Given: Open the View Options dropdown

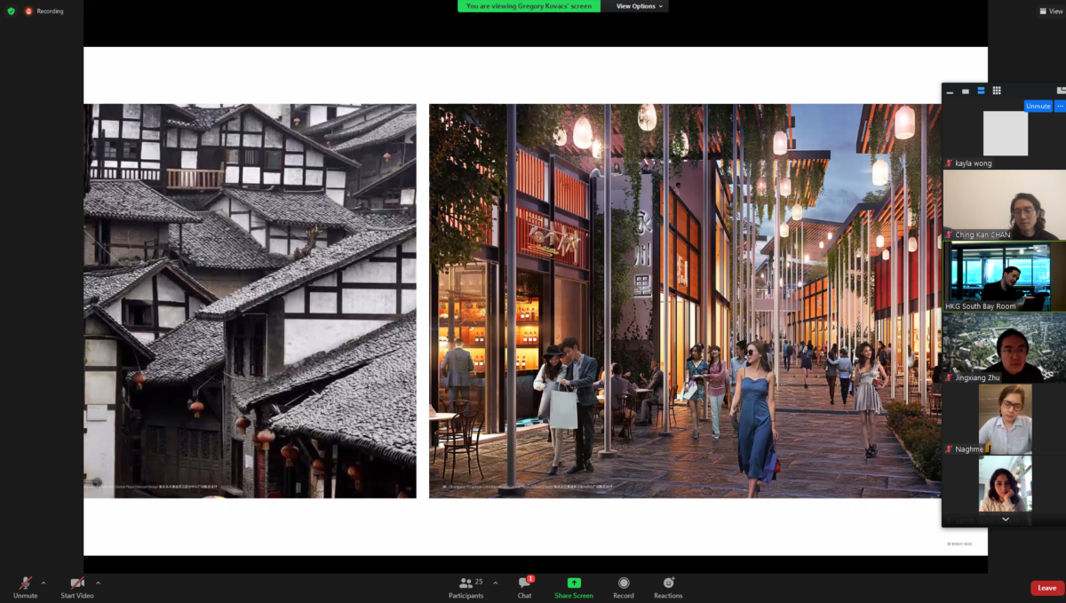Looking at the screenshot, I should click(x=636, y=6).
